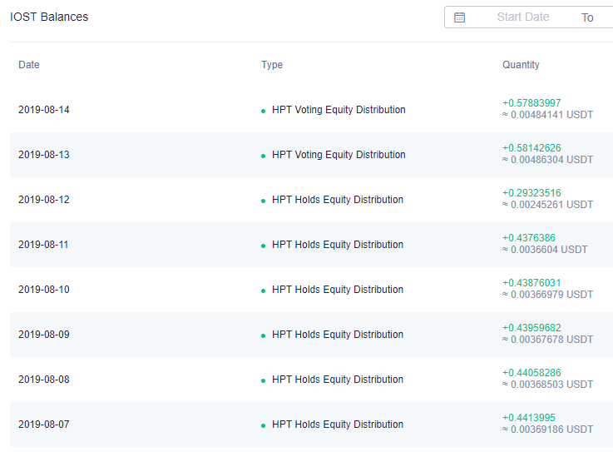
Task: Click the Quantity column header
Action: pos(521,65)
